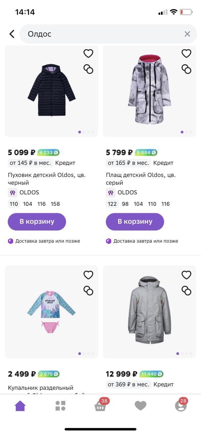Compare the gray parka jacket
The width and height of the screenshot is (201, 434).
[186, 290]
